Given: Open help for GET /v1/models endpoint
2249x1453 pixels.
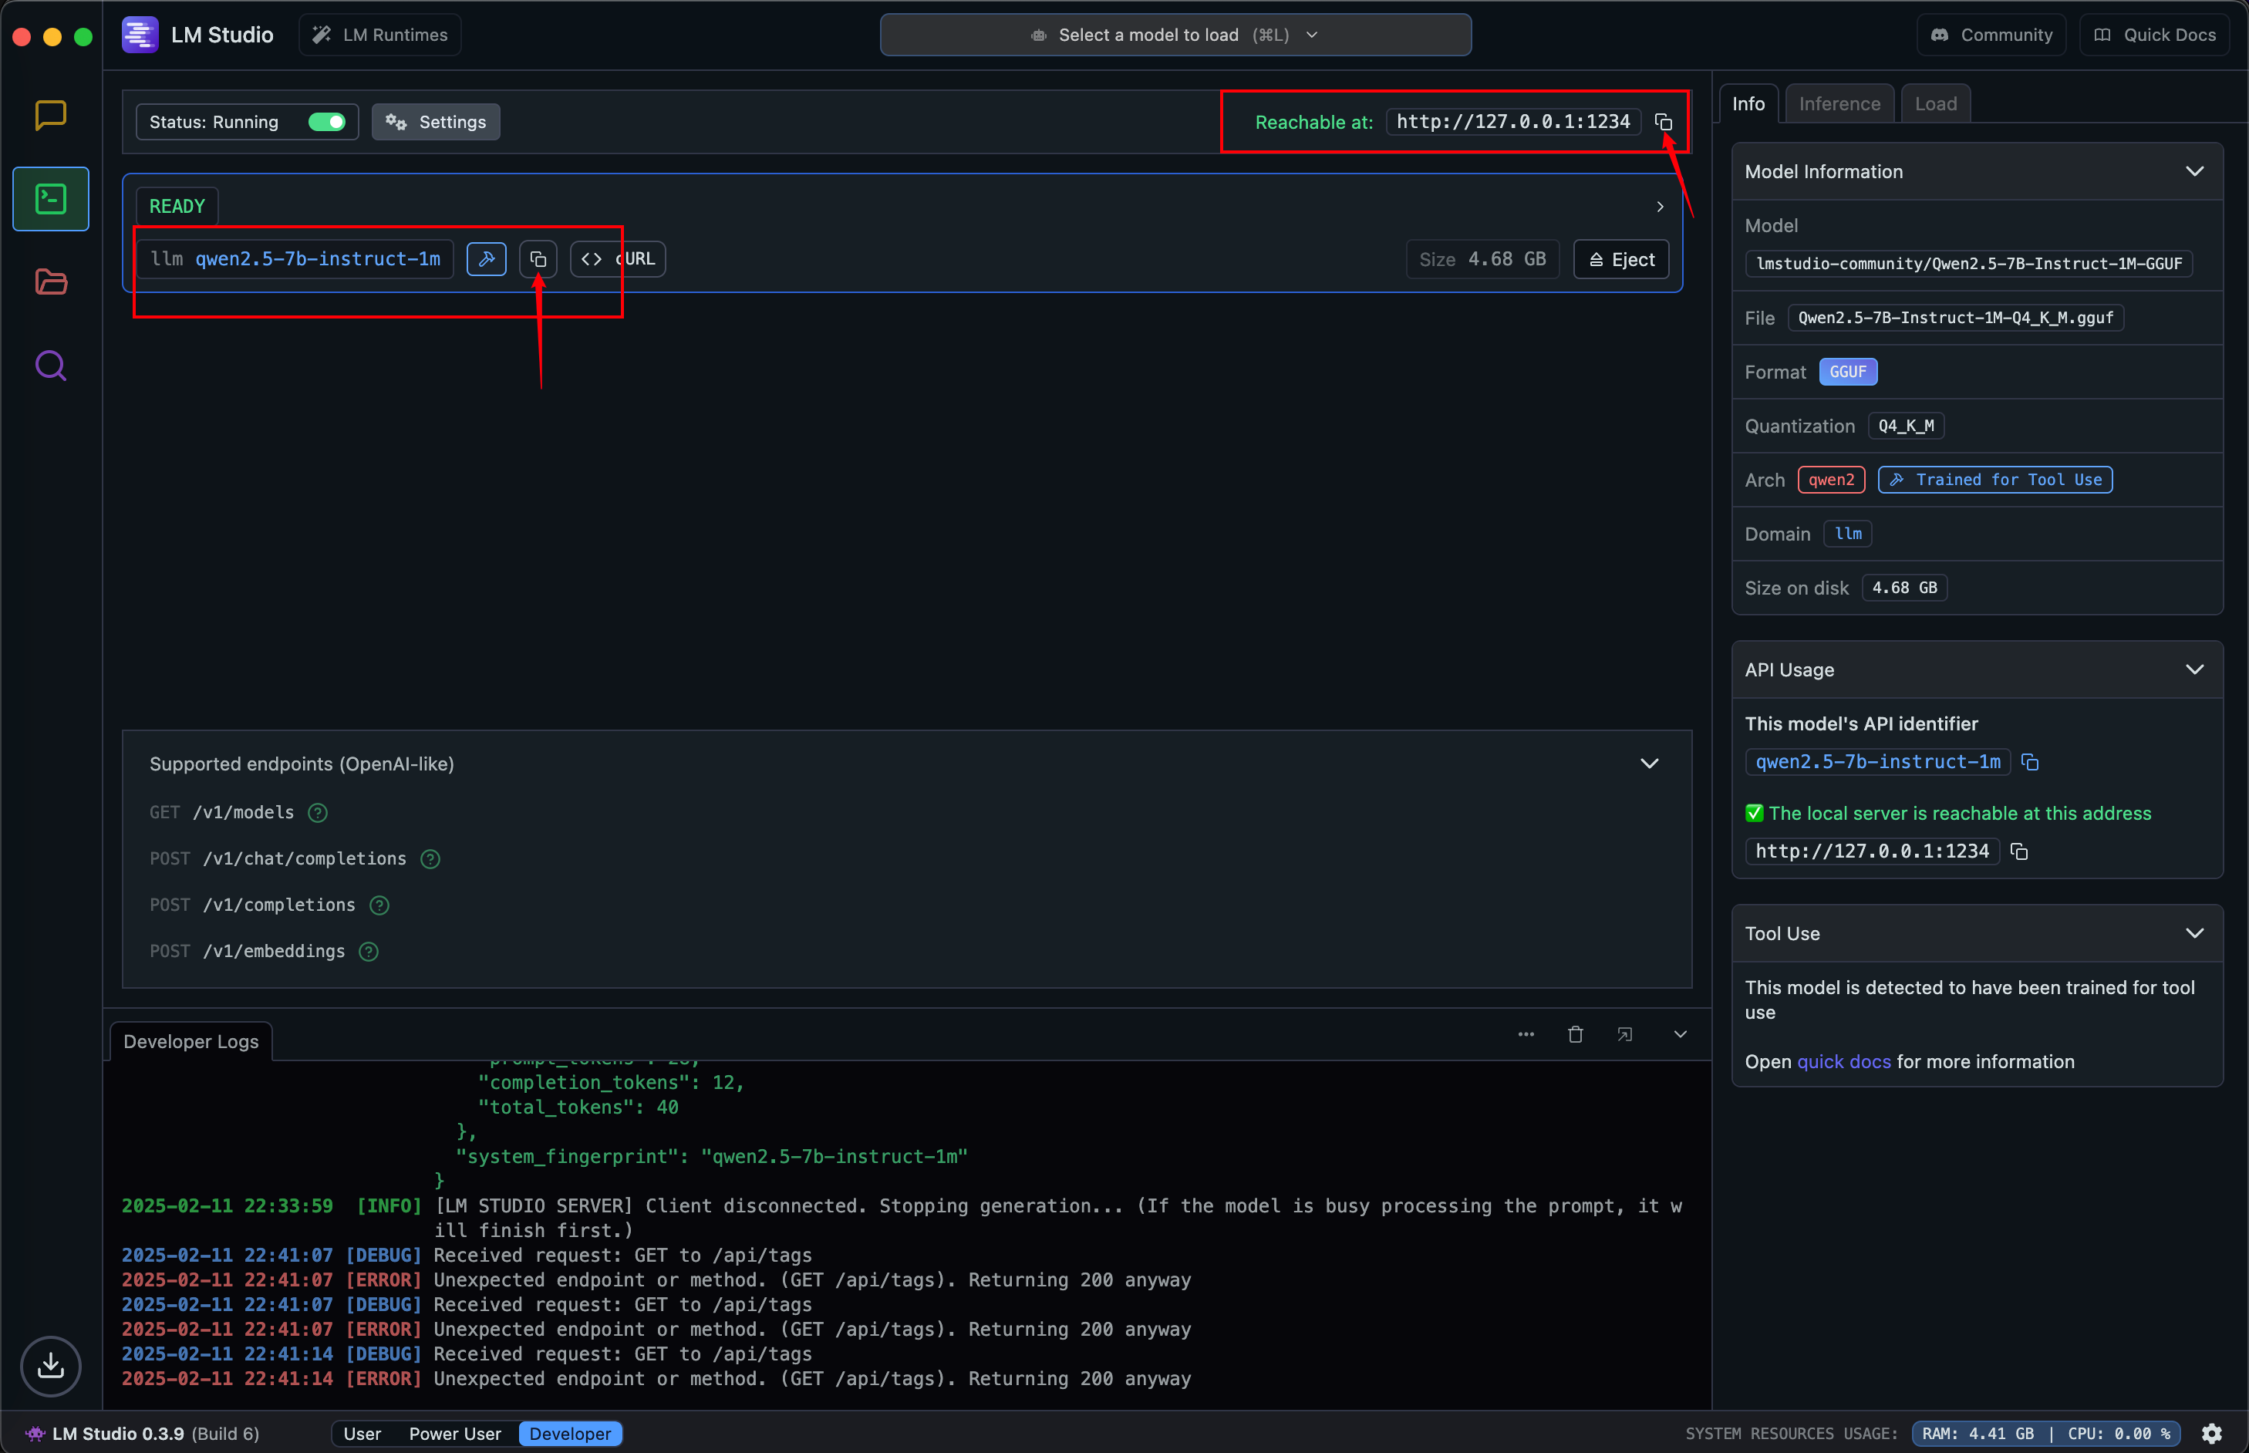Looking at the screenshot, I should 318,812.
